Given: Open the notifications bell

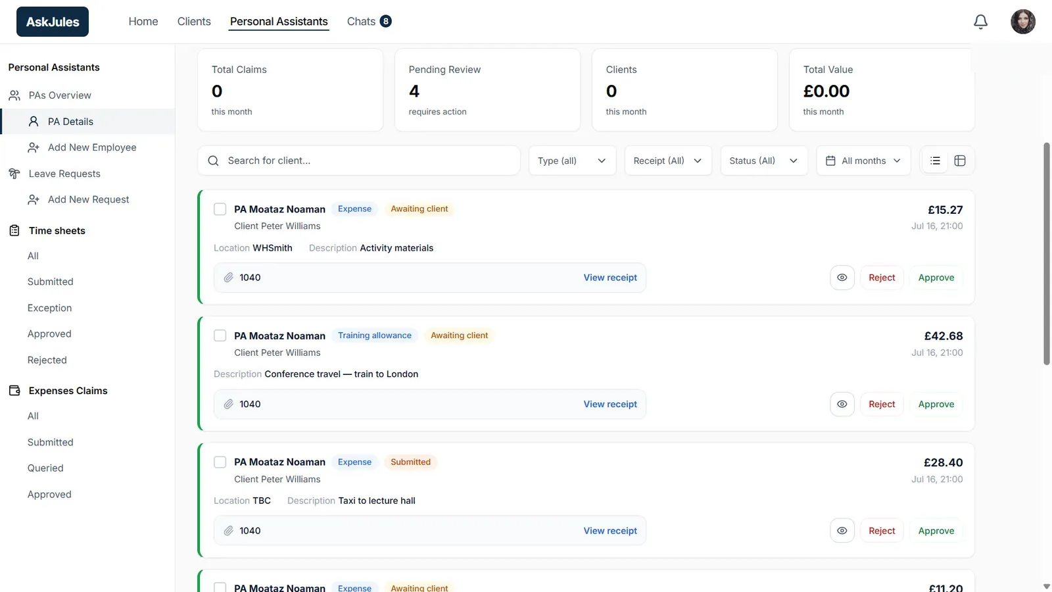Looking at the screenshot, I should [x=980, y=22].
